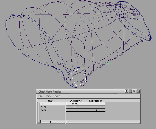This screenshot has width=156, height=129.
Task: Select the T0#2 entry in Name list
Action: tap(44, 110)
